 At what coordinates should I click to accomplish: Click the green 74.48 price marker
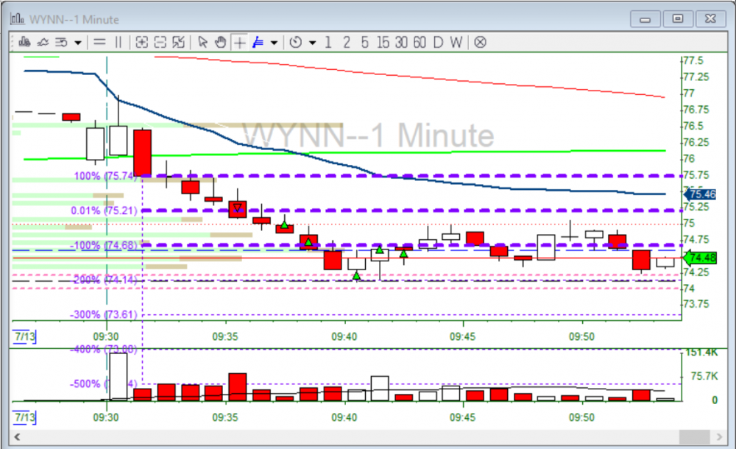[x=700, y=258]
